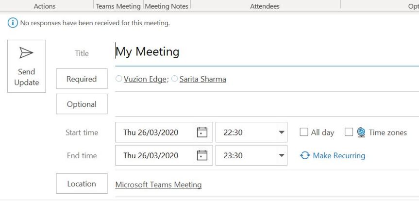Viewport: 419px width, 201px height.
Task: Click the Location button
Action: pos(82,184)
